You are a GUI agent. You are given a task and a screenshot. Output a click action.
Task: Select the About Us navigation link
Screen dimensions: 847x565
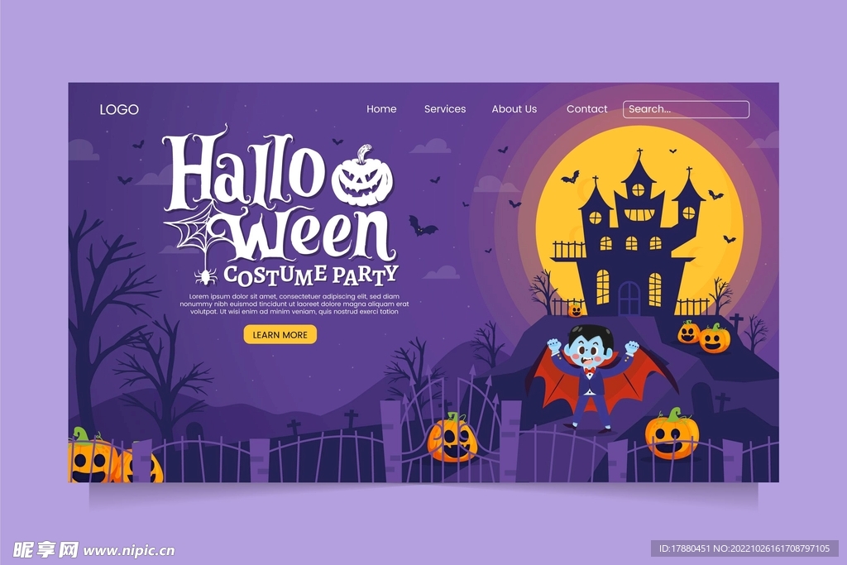click(514, 109)
